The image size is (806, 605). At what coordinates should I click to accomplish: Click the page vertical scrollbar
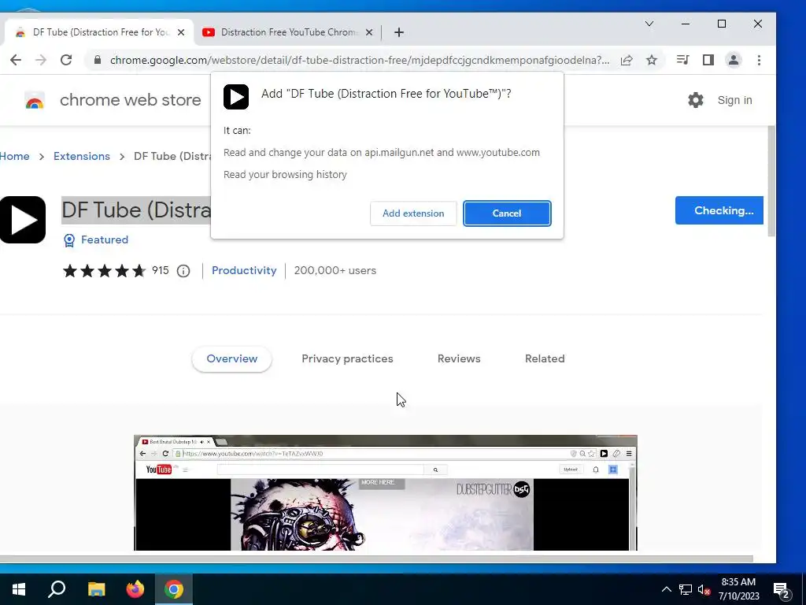(771, 181)
